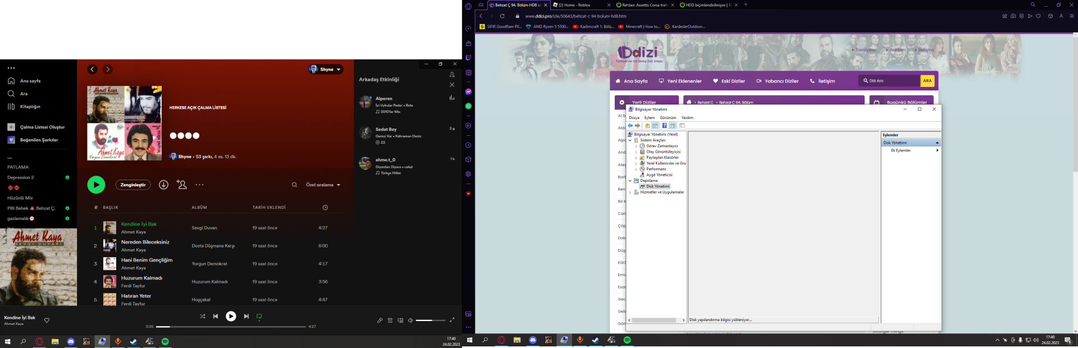Like Kendine İyi Bak with heart icon
Image resolution: width=1078 pixels, height=348 pixels.
point(47,320)
